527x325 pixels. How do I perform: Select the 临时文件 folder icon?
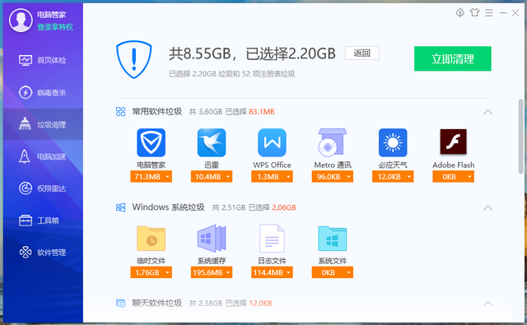151,239
